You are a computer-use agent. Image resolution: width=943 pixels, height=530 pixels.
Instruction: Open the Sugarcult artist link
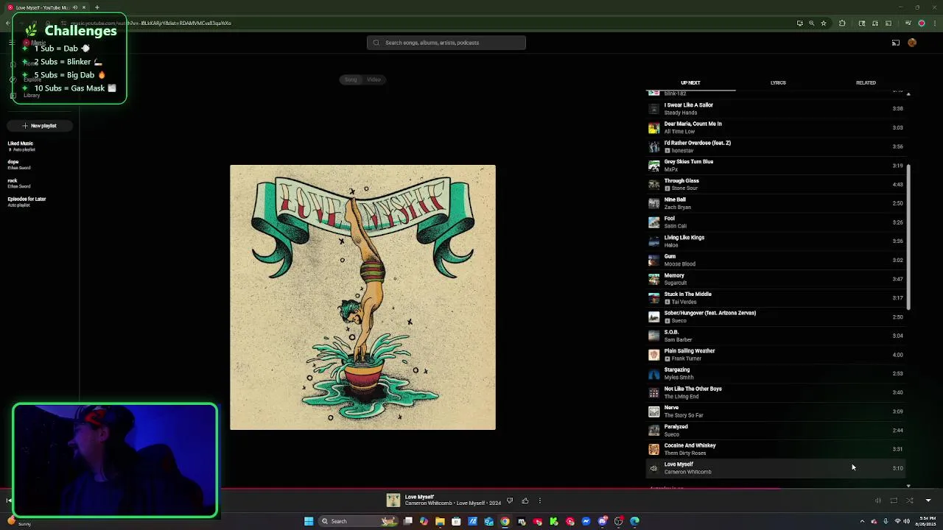[x=675, y=283]
